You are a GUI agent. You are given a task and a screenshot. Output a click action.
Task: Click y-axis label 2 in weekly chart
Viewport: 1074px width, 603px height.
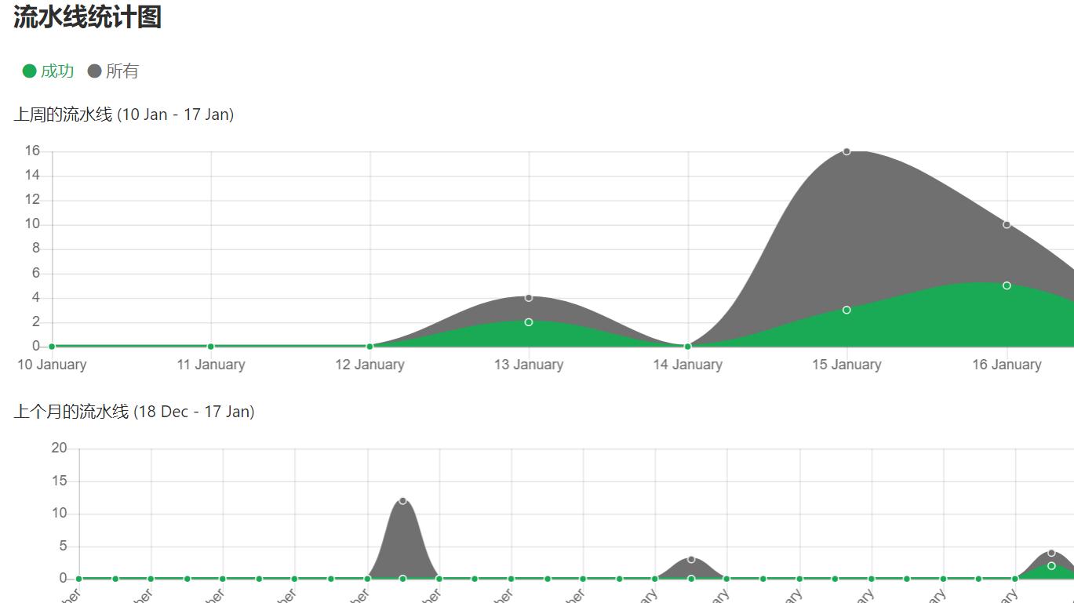[x=36, y=321]
